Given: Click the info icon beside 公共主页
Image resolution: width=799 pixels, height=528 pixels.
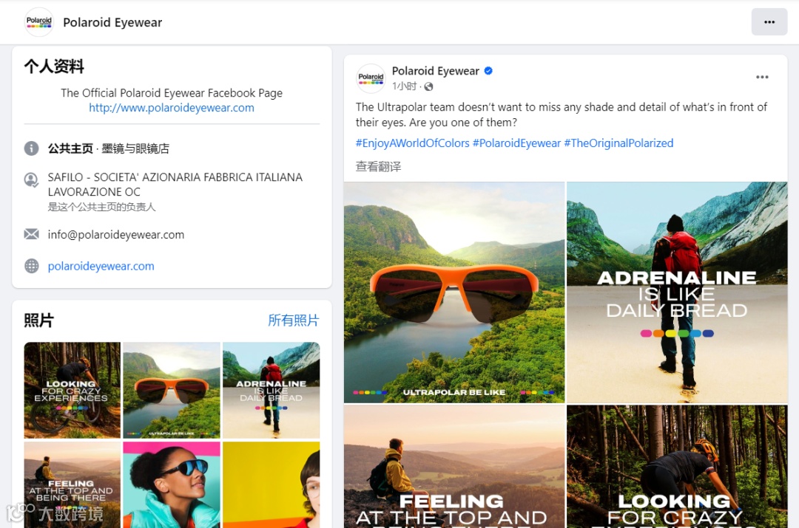Looking at the screenshot, I should click(30, 148).
